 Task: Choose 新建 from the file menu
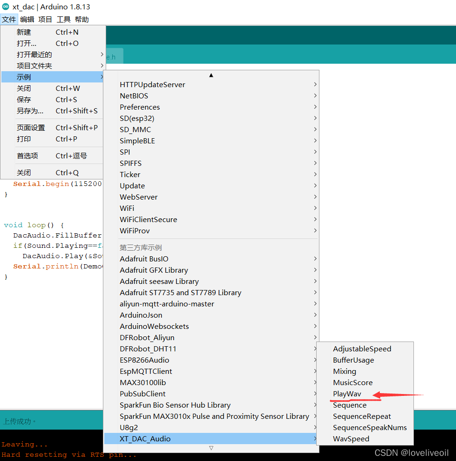coord(52,32)
